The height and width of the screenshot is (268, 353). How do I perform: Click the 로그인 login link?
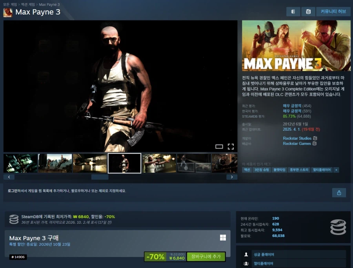[13, 191]
